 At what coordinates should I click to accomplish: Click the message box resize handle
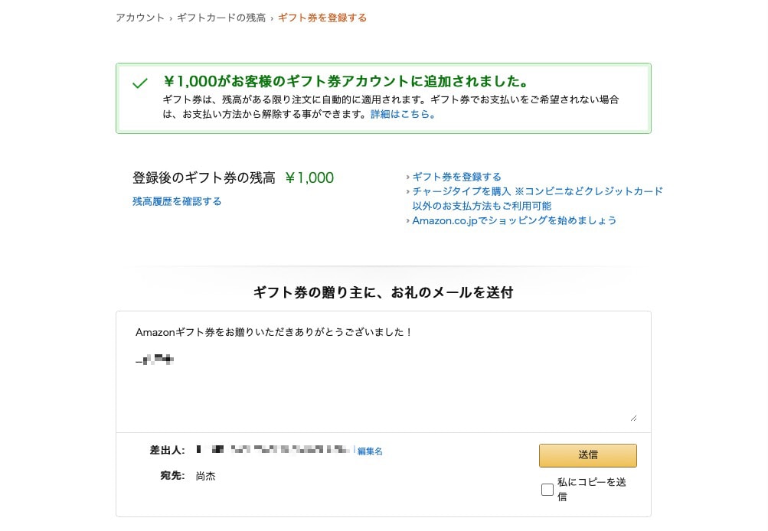tap(632, 417)
